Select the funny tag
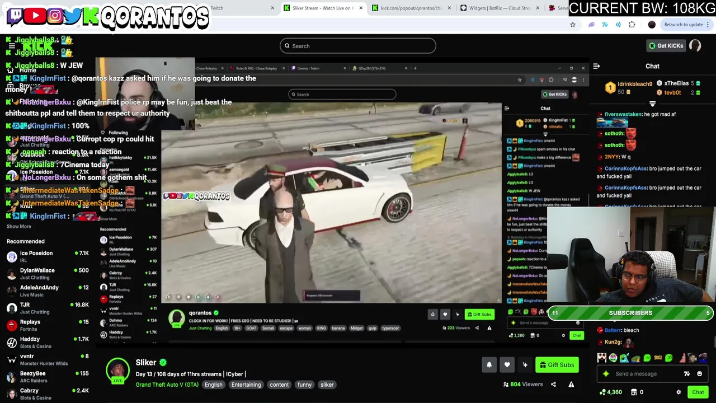Viewport: 716px width, 403px height. coord(304,385)
